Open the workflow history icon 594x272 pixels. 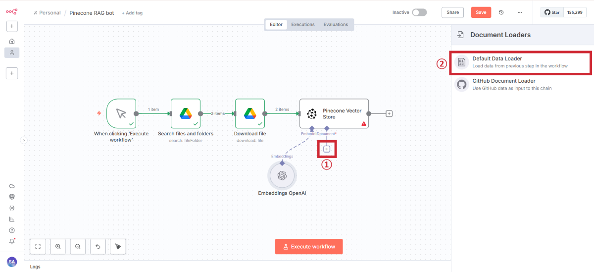(501, 12)
